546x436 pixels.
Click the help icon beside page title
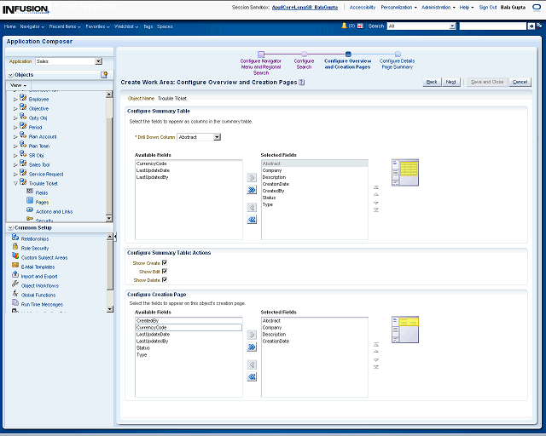coord(302,83)
